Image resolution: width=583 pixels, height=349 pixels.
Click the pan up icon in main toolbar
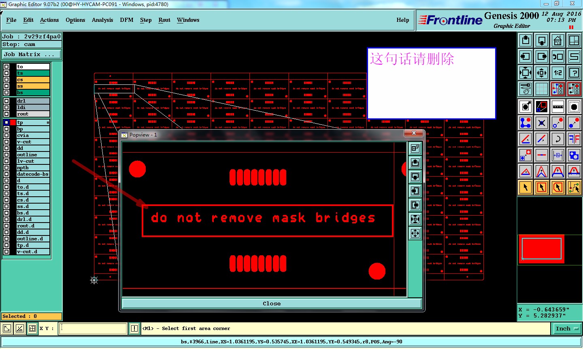pos(526,40)
